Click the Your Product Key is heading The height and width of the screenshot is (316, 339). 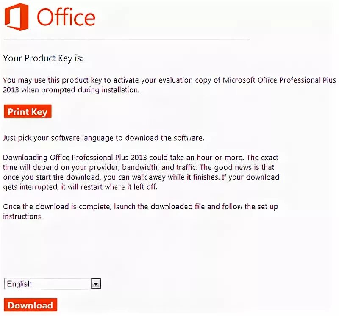43,58
